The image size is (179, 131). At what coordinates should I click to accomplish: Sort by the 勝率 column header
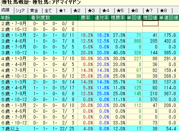(x=86, y=18)
